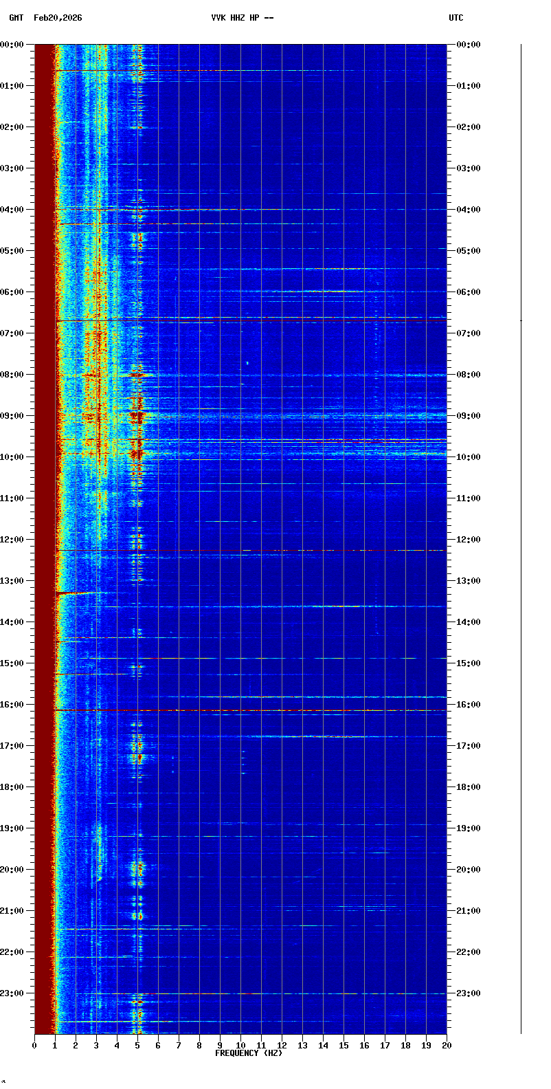The width and height of the screenshot is (551, 1089).
Task: Click the GMT label at top left
Action: click(x=16, y=18)
